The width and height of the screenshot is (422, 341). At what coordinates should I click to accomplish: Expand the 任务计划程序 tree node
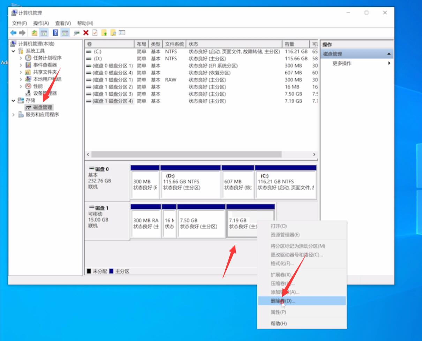[x=21, y=58]
